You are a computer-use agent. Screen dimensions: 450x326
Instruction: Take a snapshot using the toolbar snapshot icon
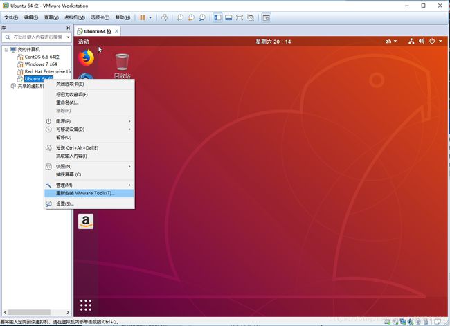point(180,17)
